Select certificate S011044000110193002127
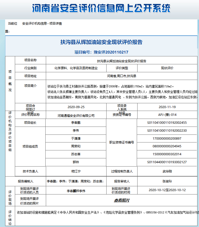 coord(167,162)
